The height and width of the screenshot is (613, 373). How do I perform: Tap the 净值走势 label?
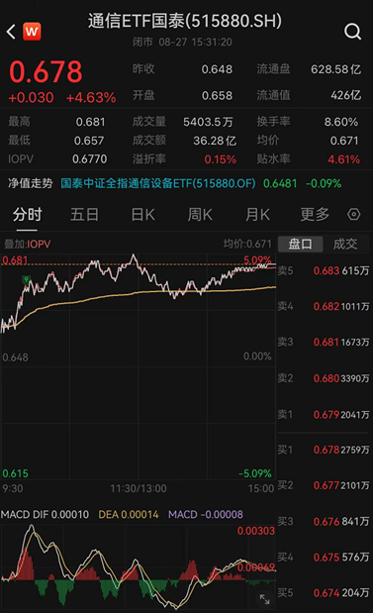[x=31, y=183]
